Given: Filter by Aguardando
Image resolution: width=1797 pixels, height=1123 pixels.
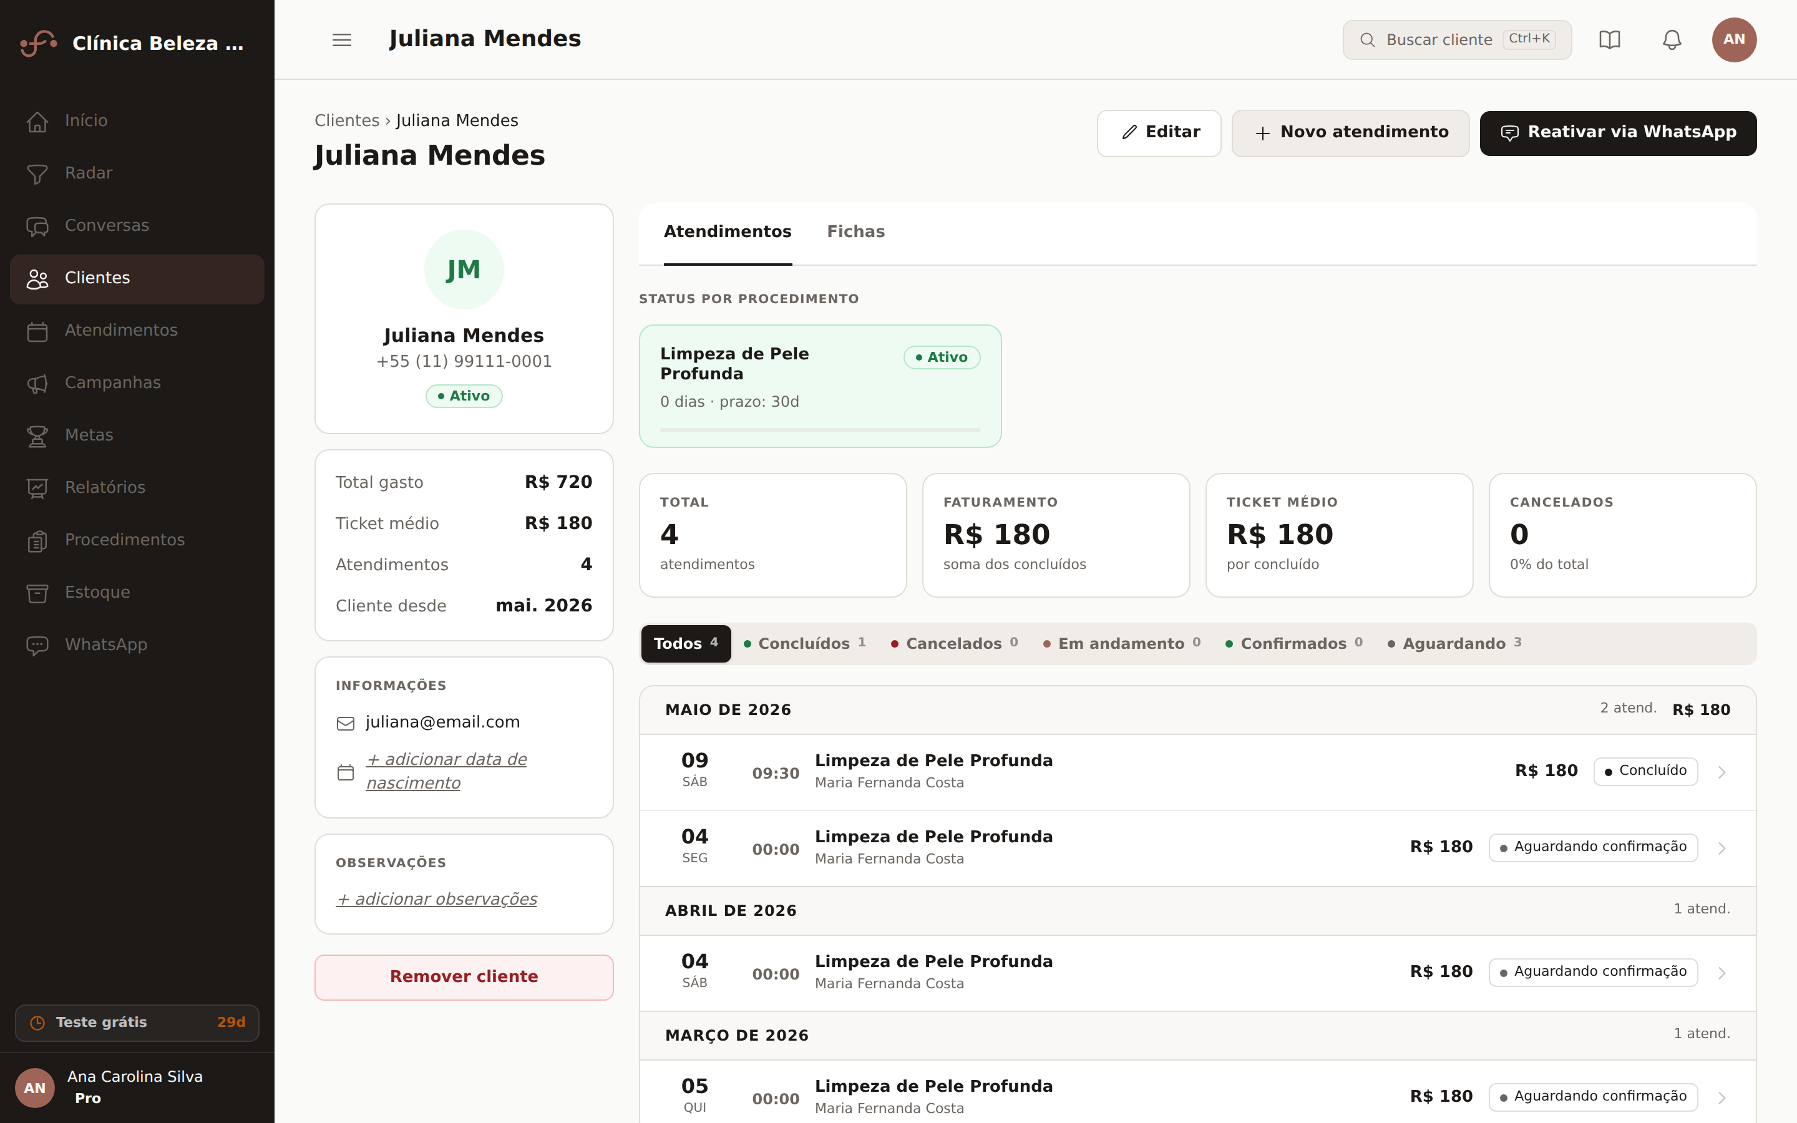Looking at the screenshot, I should [x=1454, y=643].
